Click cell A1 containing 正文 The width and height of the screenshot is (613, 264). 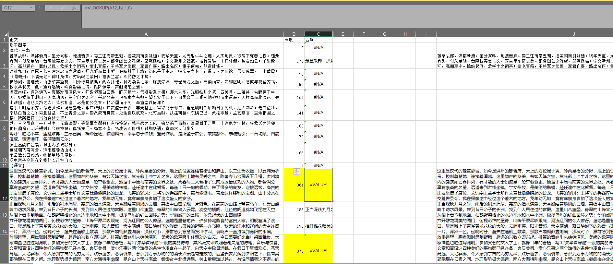(146, 40)
